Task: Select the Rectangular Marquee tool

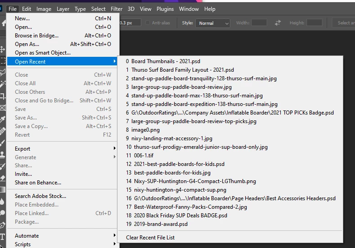Action: click(3, 60)
